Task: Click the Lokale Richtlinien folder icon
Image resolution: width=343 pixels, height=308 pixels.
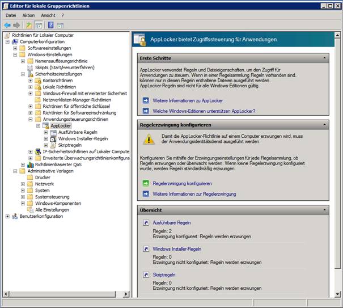Action: click(38, 87)
